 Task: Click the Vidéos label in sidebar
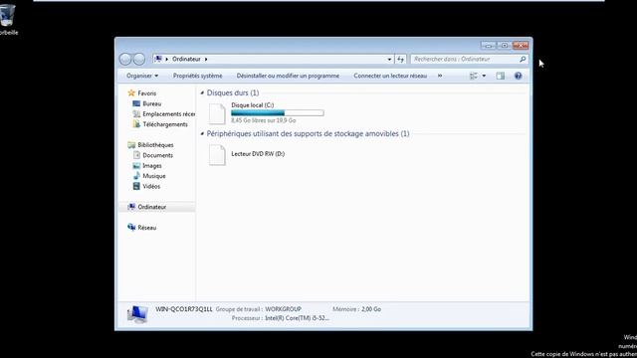click(151, 187)
